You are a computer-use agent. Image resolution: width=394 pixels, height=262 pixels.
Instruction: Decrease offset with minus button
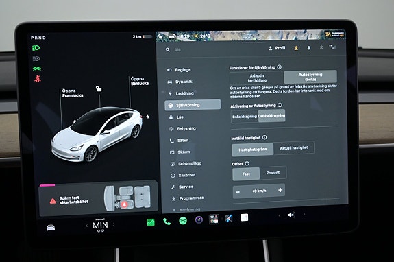coord(238,192)
